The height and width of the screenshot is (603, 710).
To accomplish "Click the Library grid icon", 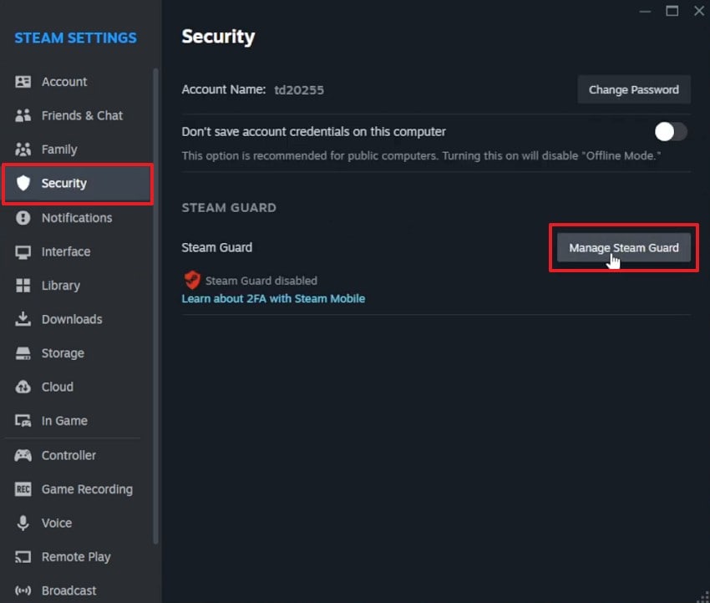I will 23,286.
